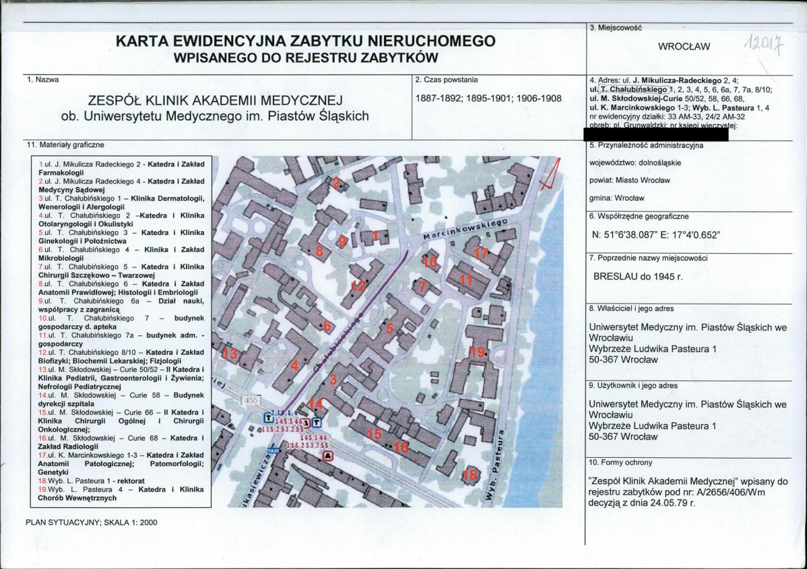Open the section 11 Materiały graficzne header
Image resolution: width=807 pixels, height=569 pixels.
point(64,143)
